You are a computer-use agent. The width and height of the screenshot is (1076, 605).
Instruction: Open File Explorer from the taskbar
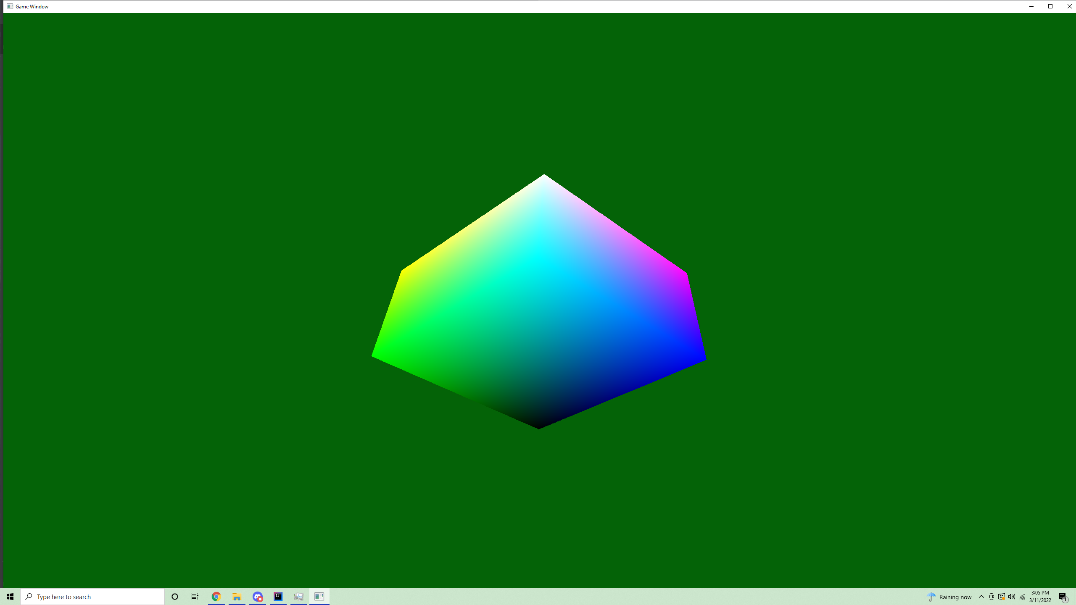(x=237, y=597)
